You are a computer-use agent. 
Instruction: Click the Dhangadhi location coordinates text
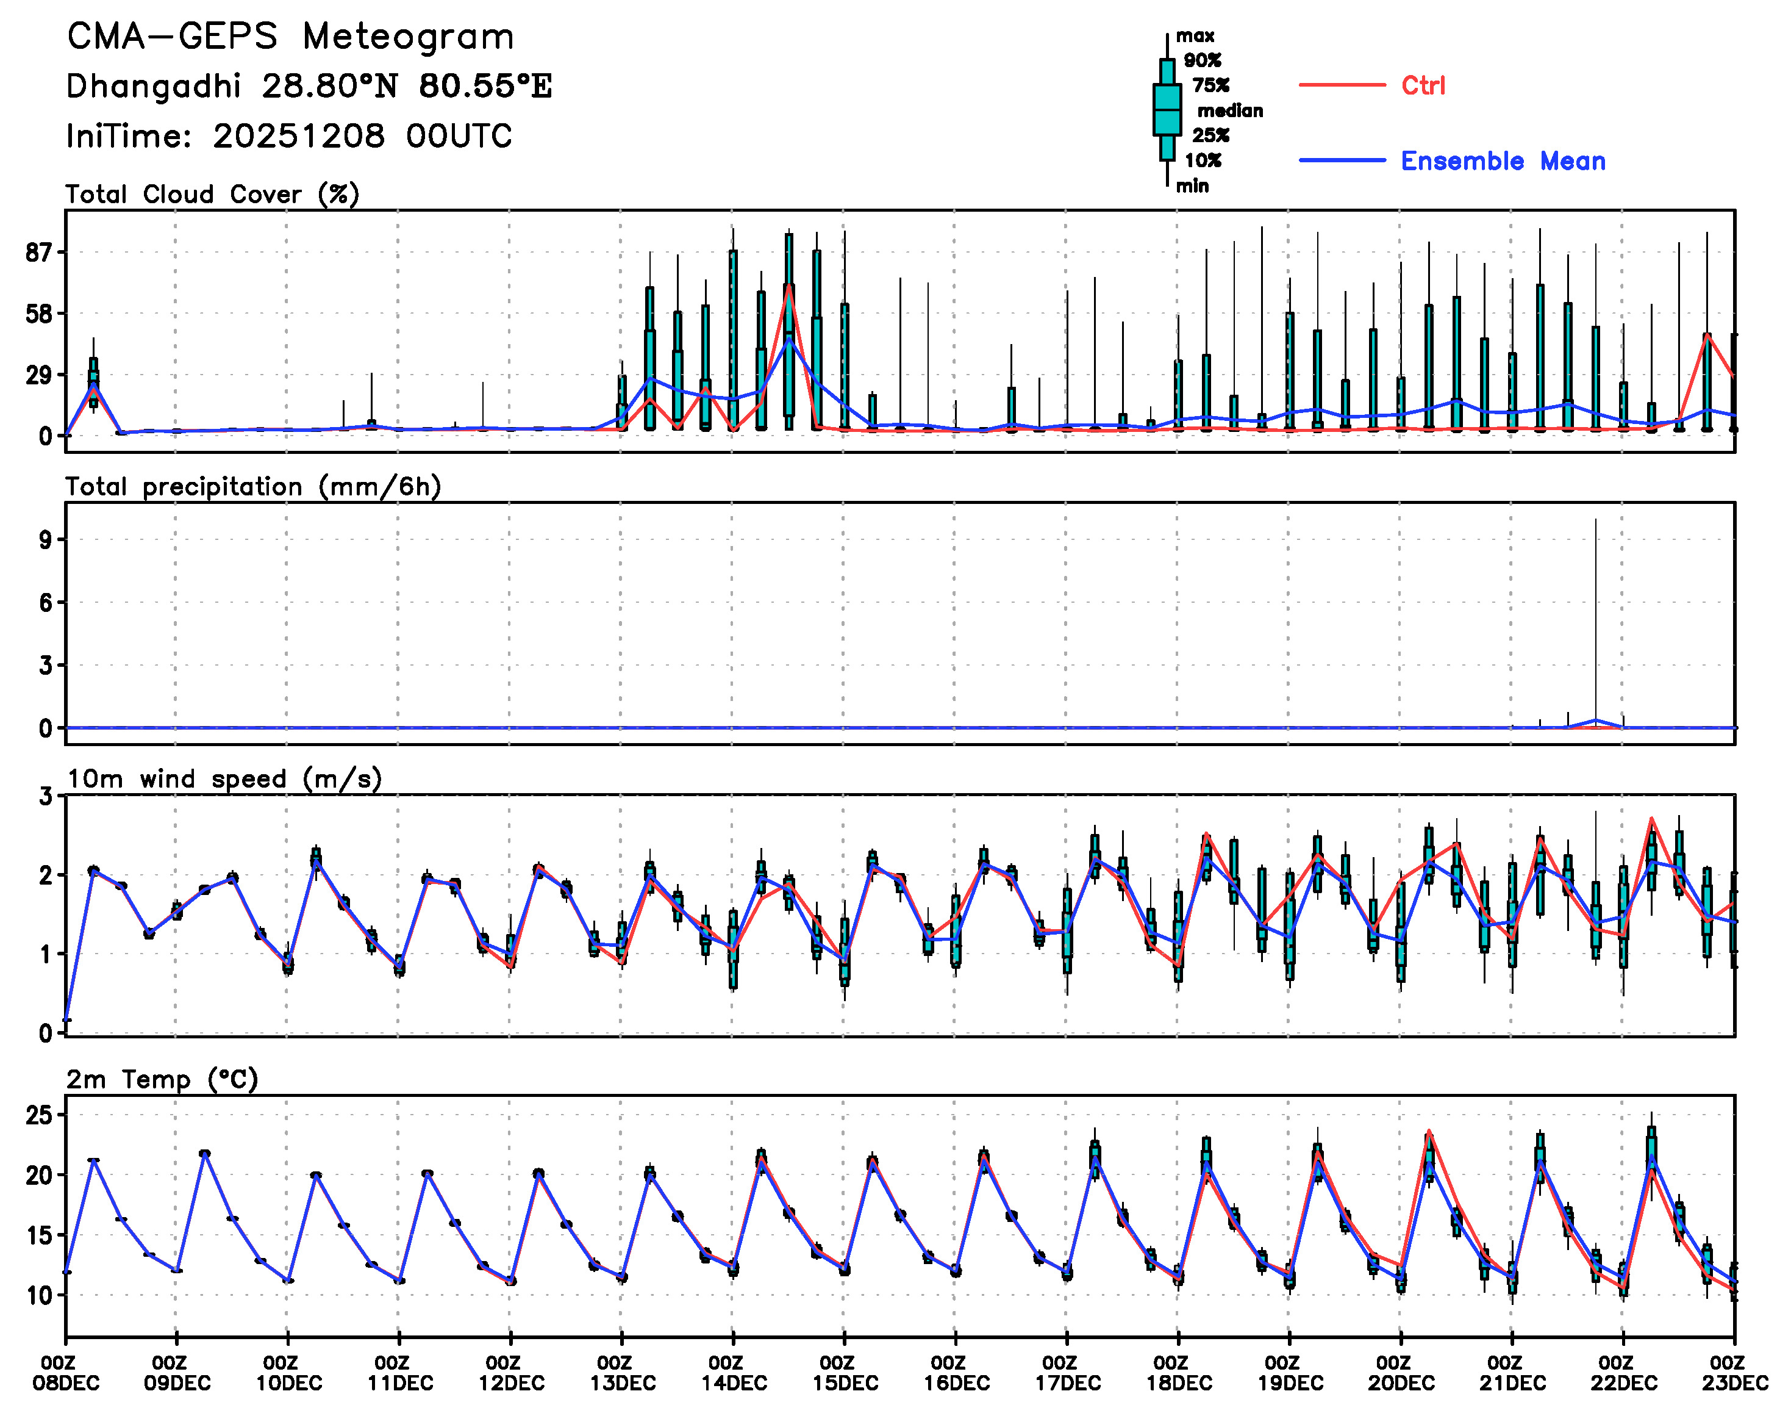click(x=309, y=86)
